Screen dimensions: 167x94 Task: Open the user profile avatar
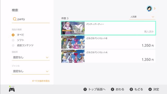[149, 9]
